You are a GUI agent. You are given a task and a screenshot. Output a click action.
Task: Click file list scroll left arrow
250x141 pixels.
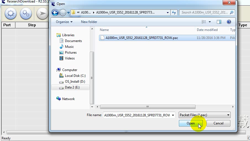[97, 107]
